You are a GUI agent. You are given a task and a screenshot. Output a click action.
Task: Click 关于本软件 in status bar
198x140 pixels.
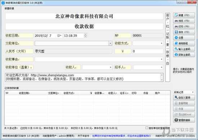84,136
